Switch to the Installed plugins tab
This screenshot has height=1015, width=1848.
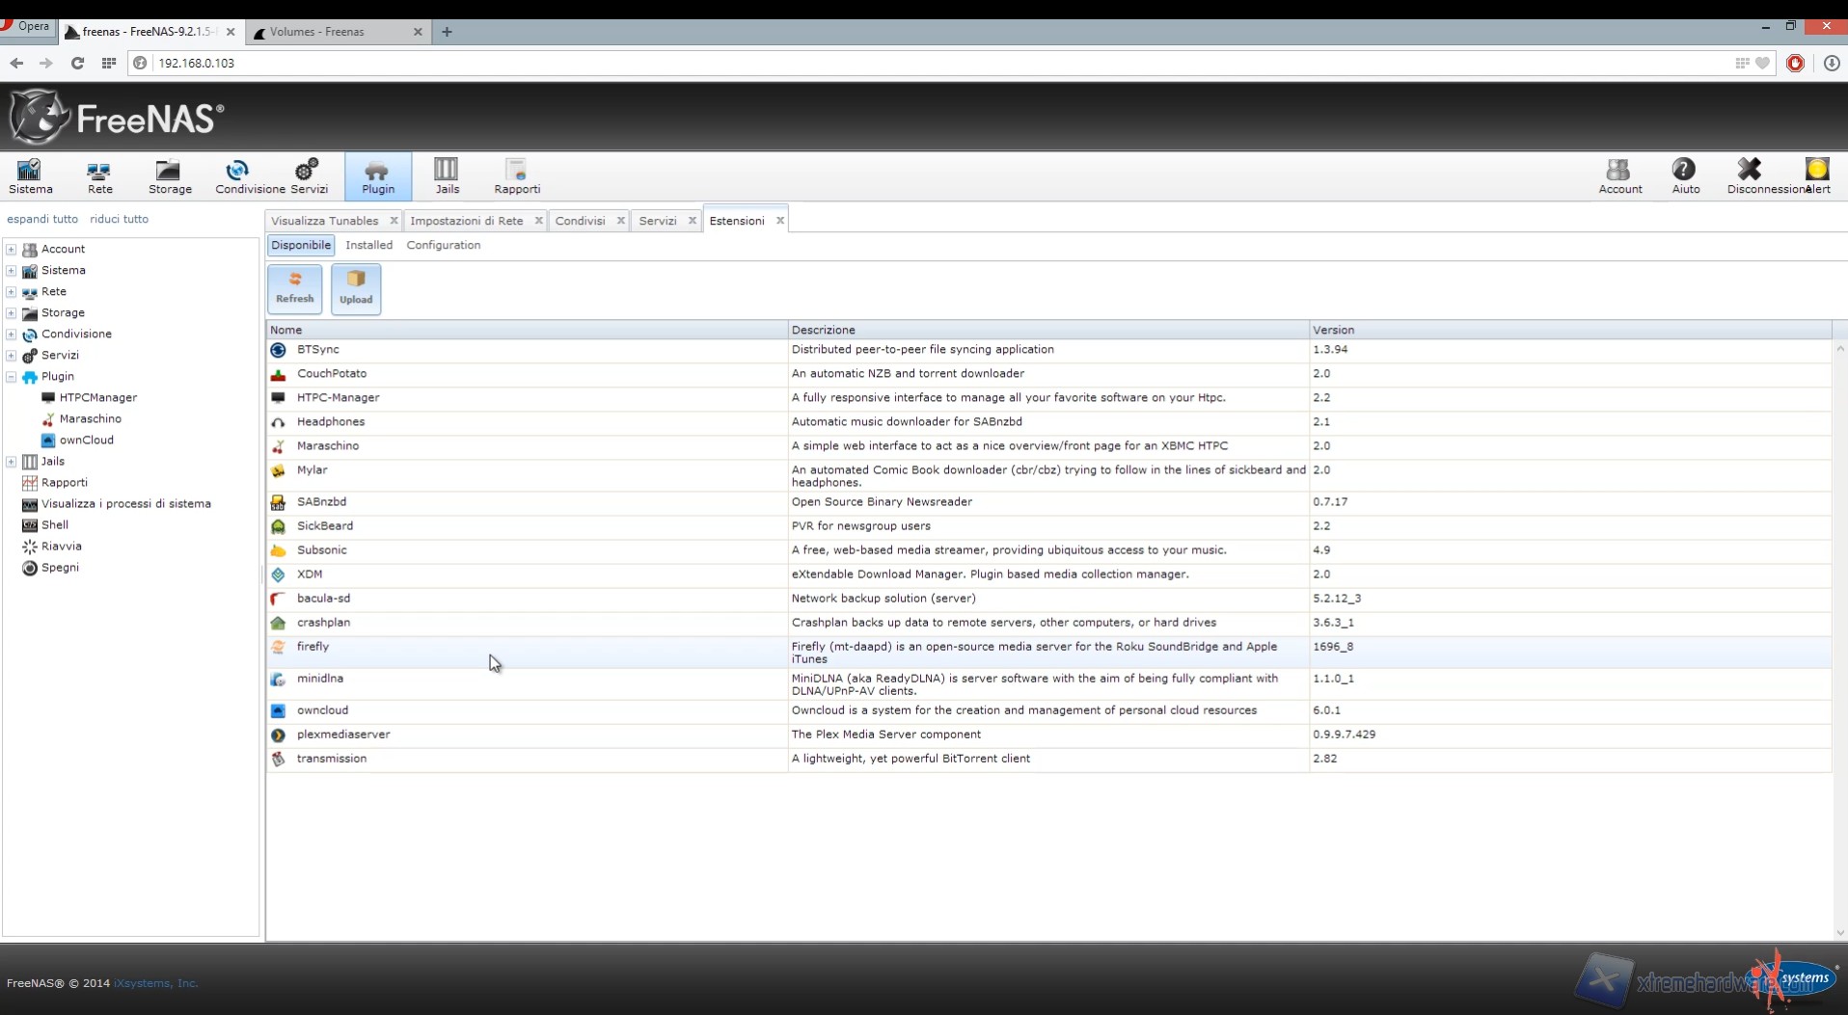[x=368, y=246]
